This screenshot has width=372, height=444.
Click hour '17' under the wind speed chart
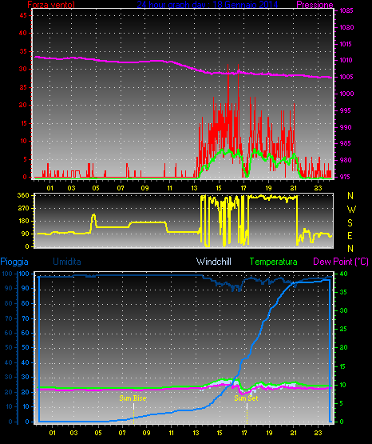coord(243,188)
